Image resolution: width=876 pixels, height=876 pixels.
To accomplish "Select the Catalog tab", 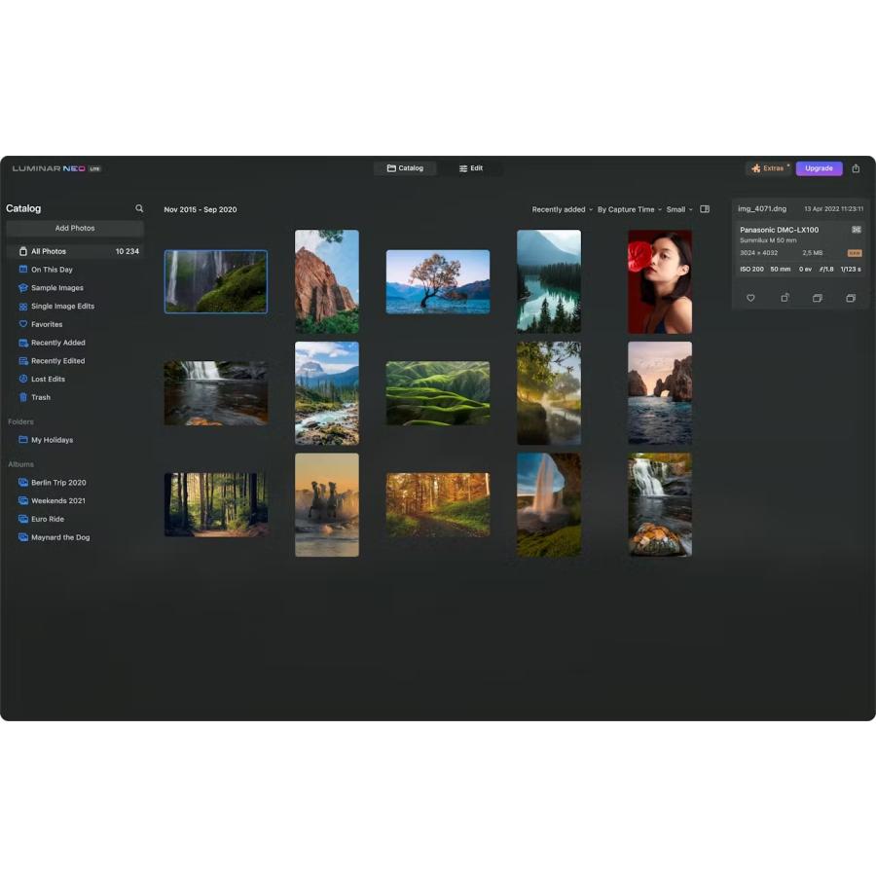I will point(406,167).
